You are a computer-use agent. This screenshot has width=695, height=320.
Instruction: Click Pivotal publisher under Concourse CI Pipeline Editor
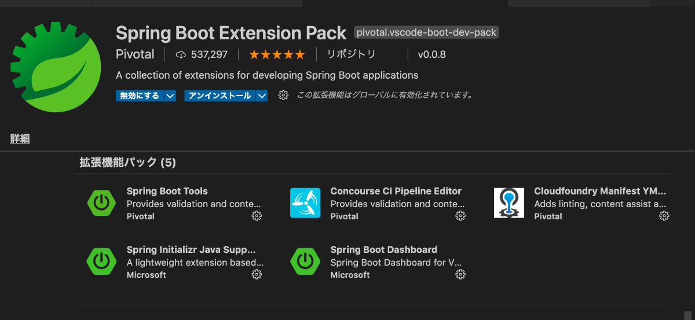(x=344, y=216)
